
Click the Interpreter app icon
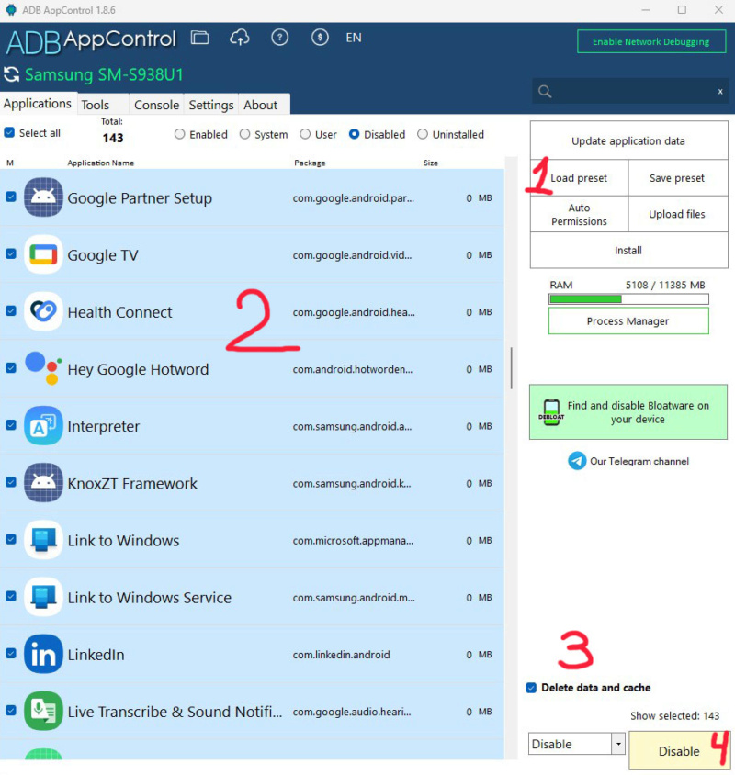coord(43,425)
